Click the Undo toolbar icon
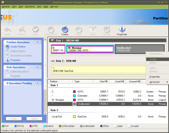Image resolution: width=169 pixels, height=133 pixels. [7, 30]
